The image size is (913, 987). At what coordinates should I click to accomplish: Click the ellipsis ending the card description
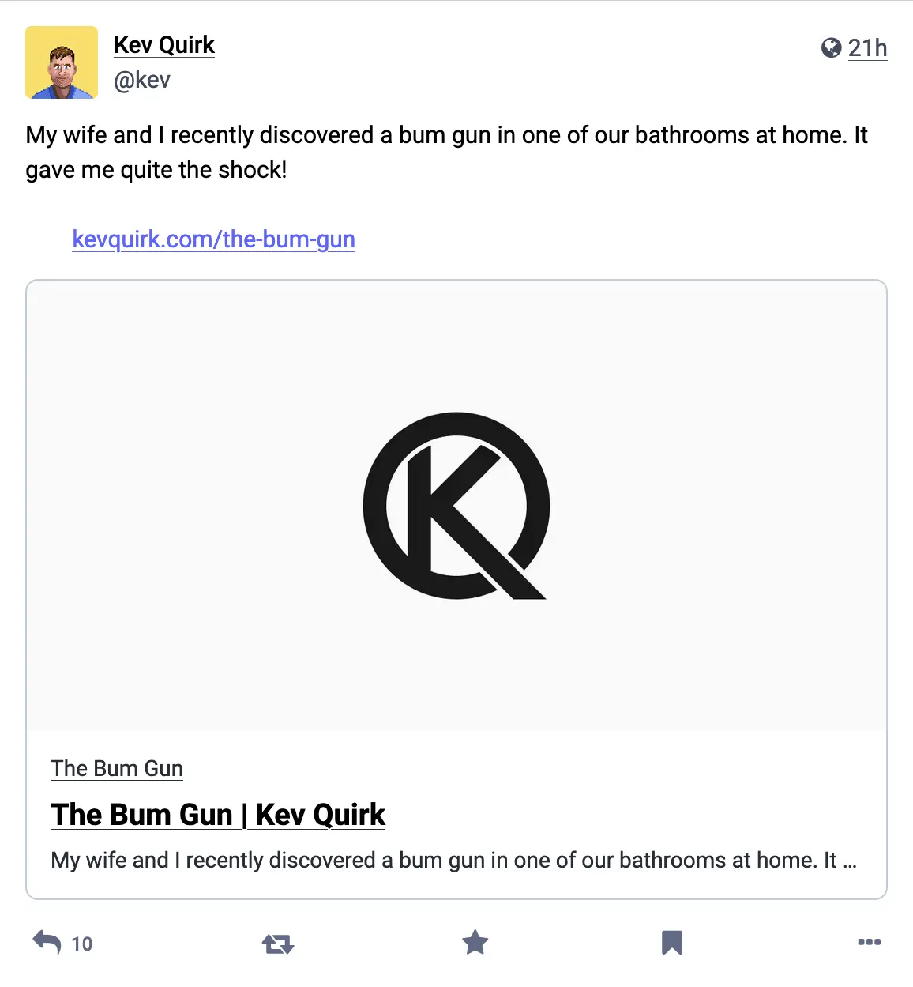point(850,861)
